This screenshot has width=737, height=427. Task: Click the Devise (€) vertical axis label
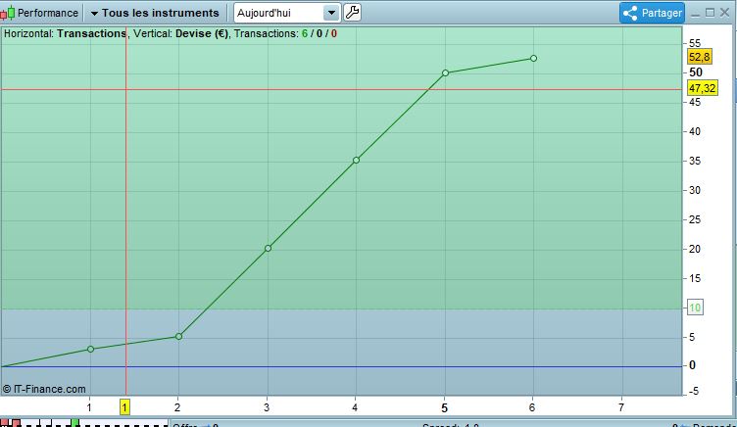click(x=202, y=34)
